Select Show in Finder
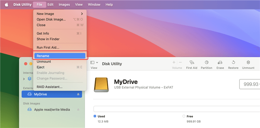This screenshot has height=128, width=260. [x=60, y=39]
